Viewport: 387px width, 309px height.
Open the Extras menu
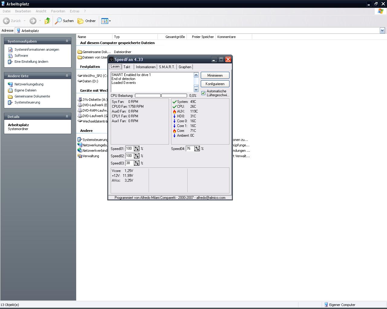tap(74, 11)
